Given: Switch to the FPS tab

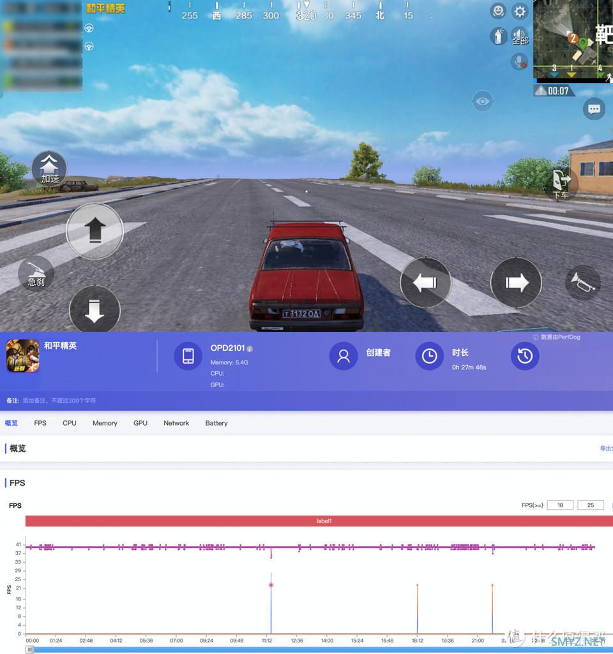Looking at the screenshot, I should pos(40,423).
